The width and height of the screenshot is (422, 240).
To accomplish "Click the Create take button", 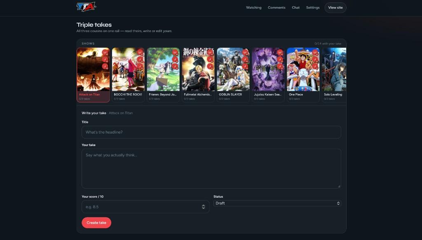I will pos(96,223).
